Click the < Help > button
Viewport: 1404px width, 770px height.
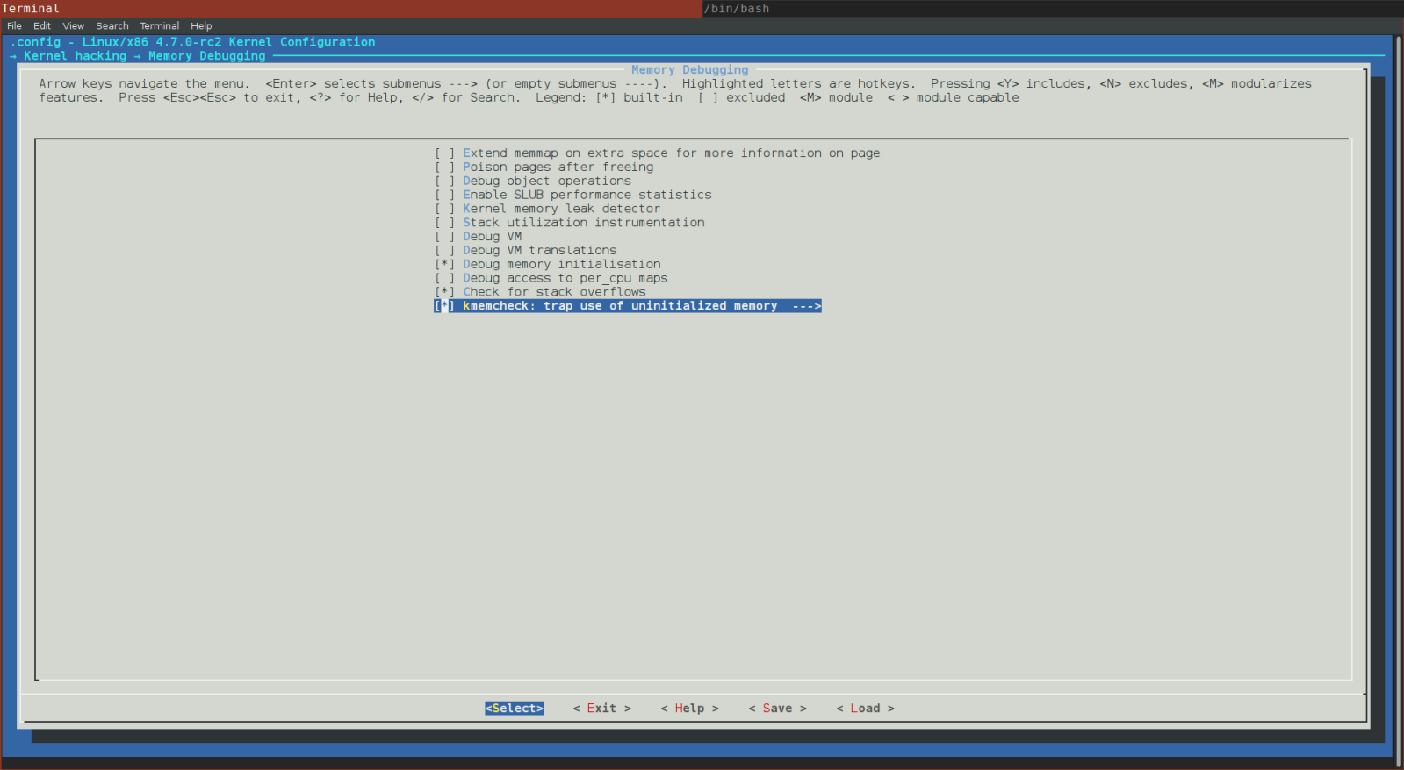pyautogui.click(x=689, y=709)
